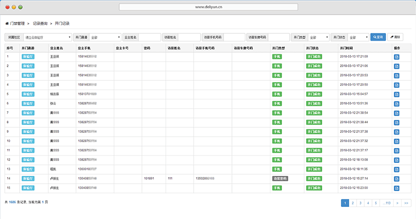This screenshot has width=416, height=219.
Task: Open detail icon for row 1
Action: (397, 57)
